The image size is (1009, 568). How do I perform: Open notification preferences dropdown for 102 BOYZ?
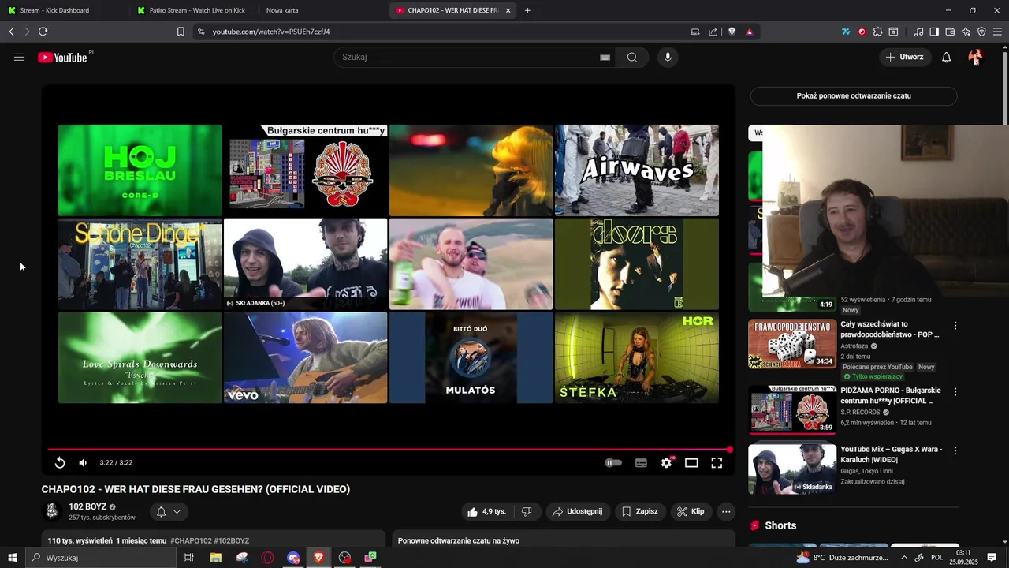168,511
